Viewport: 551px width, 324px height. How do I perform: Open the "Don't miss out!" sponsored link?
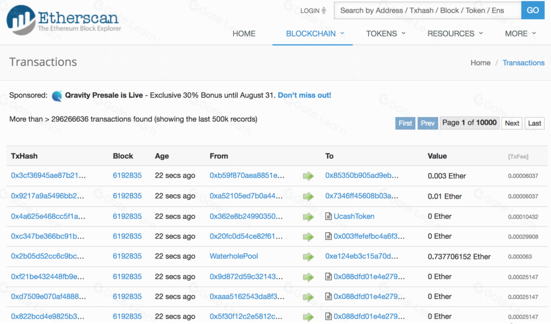[304, 95]
